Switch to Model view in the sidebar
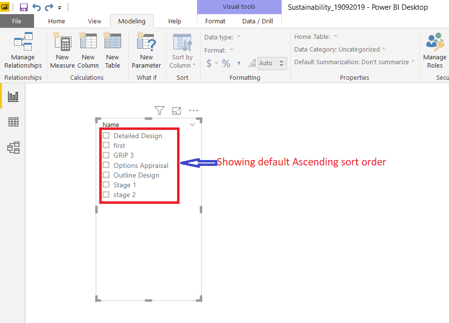The image size is (449, 323). pyautogui.click(x=13, y=148)
